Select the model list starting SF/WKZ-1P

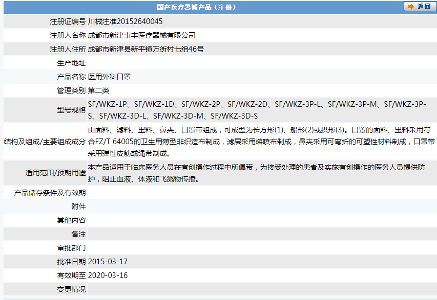(x=257, y=110)
